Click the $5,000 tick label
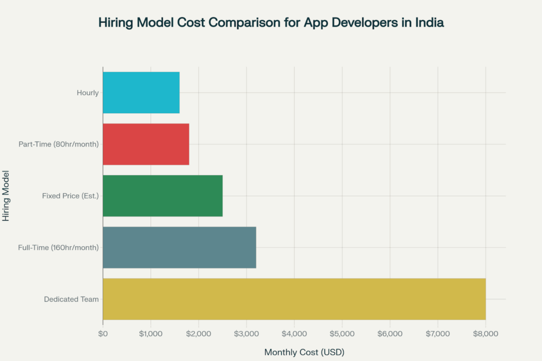This screenshot has height=361, width=542. [342, 333]
